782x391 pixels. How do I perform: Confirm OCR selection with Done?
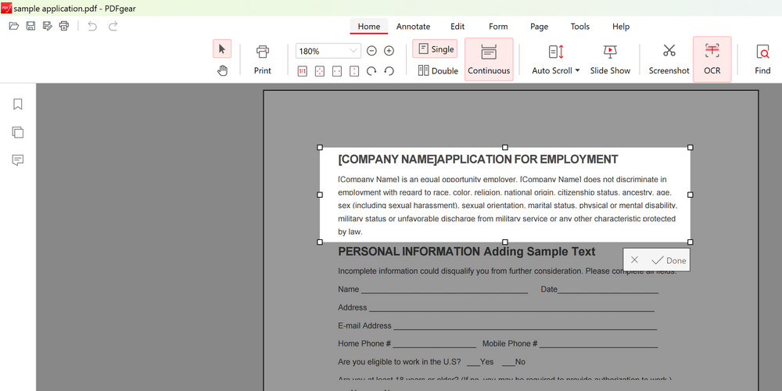click(669, 260)
